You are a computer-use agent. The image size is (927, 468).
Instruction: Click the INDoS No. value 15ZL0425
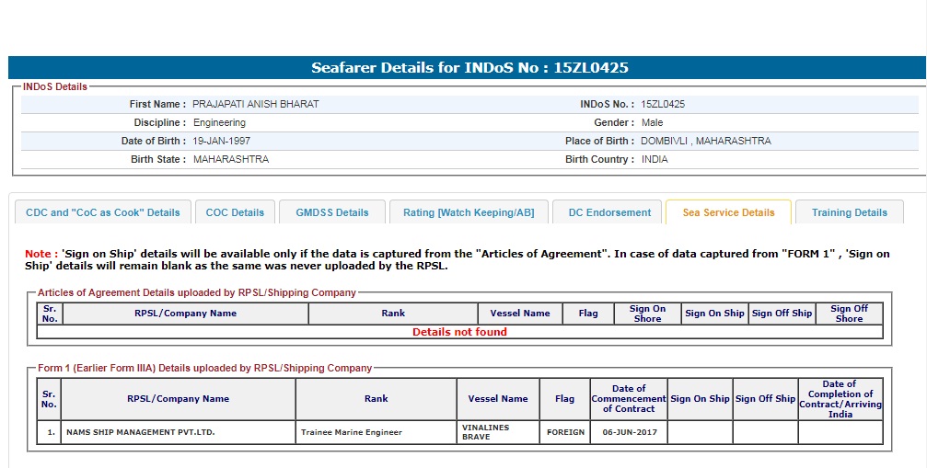pyautogui.click(x=663, y=104)
